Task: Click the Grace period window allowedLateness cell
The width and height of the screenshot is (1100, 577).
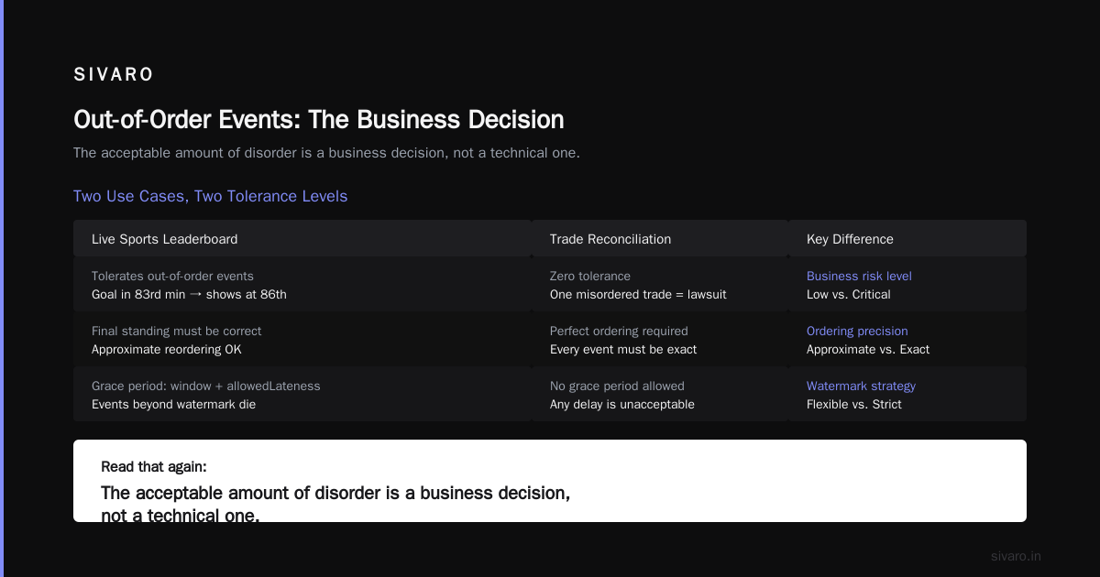Action: (x=302, y=395)
